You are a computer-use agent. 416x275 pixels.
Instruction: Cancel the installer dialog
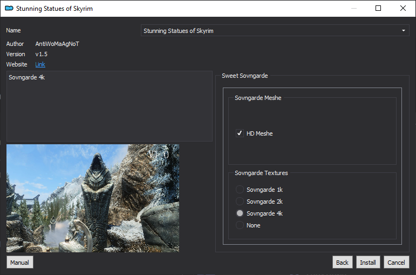click(397, 262)
